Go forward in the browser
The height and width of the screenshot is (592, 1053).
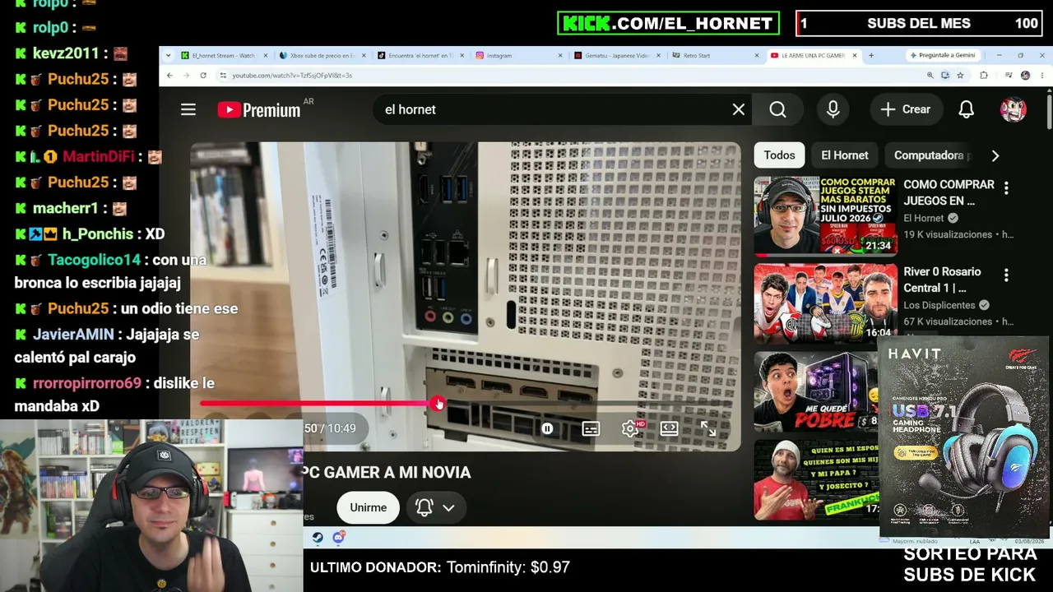tap(187, 75)
